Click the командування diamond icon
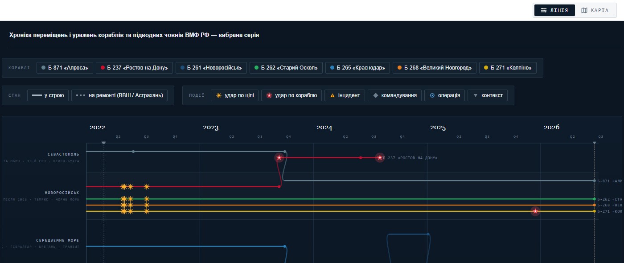 (x=376, y=95)
